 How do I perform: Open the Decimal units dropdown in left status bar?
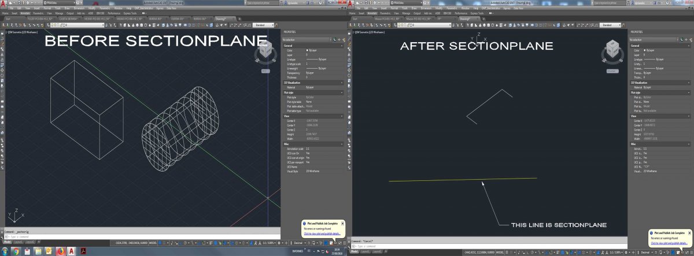coord(299,243)
